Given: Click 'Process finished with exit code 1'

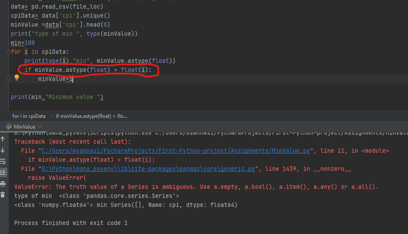Looking at the screenshot, I should click(71, 223).
